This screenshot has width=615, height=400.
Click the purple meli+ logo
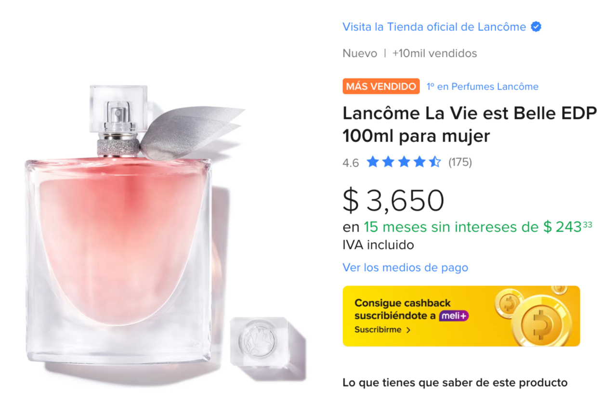(454, 316)
